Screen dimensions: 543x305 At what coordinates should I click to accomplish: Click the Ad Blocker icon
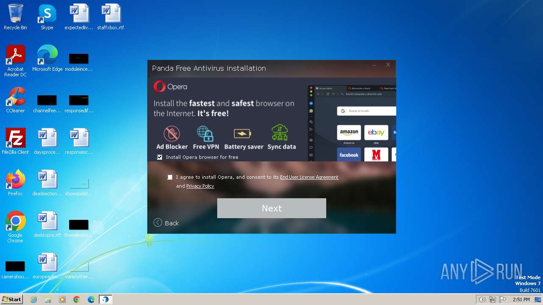click(x=172, y=133)
